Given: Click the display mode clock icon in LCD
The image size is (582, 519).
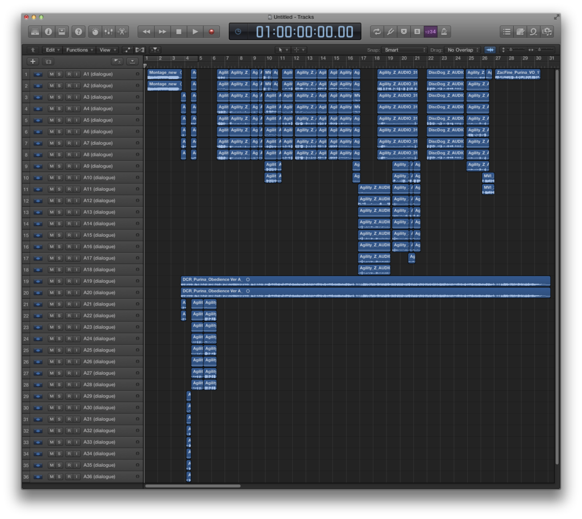Looking at the screenshot, I should tap(238, 32).
